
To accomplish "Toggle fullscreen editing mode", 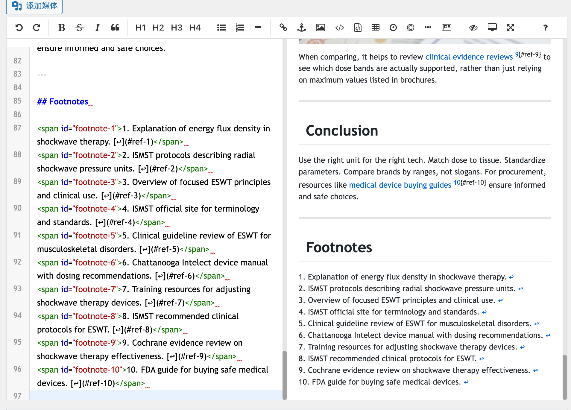I will point(511,28).
